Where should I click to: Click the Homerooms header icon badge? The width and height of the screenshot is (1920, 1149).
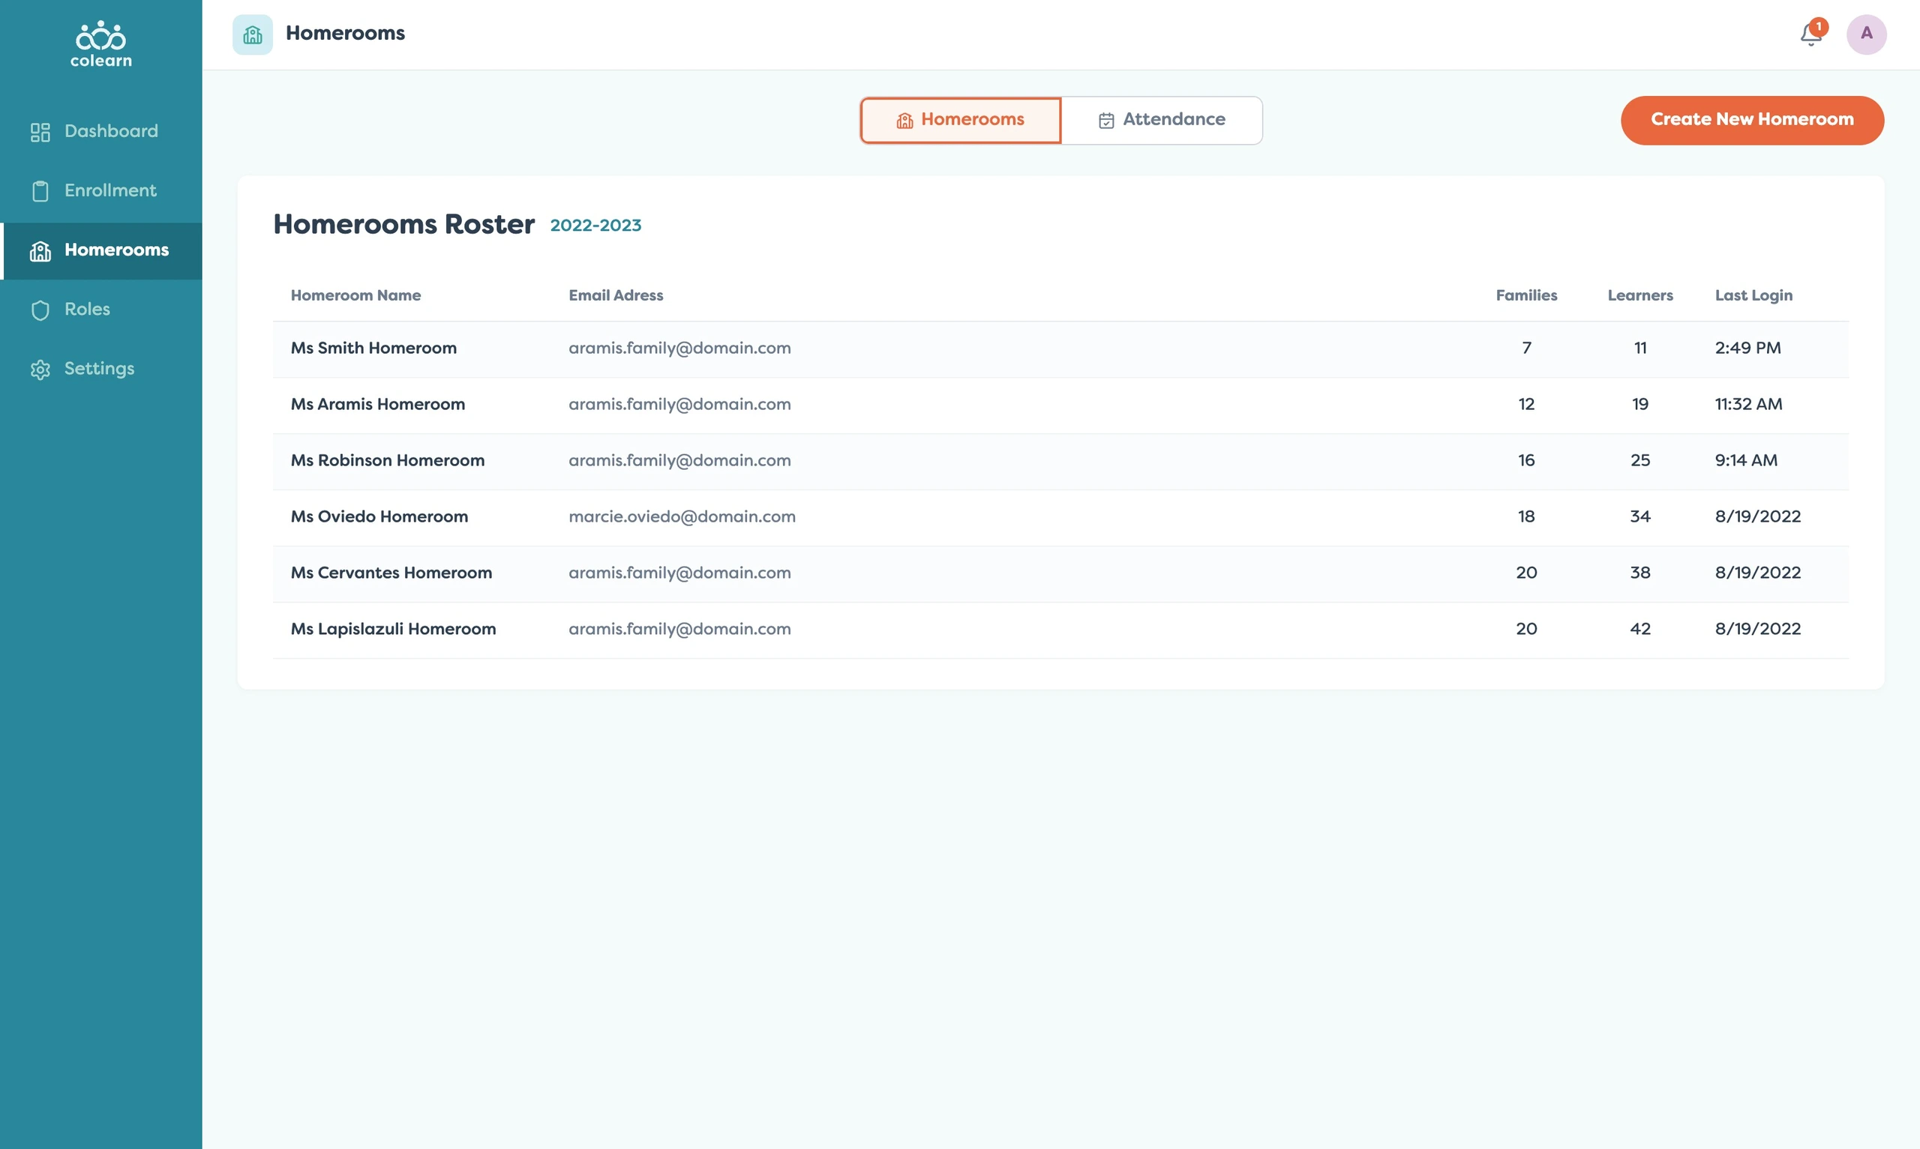(253, 34)
